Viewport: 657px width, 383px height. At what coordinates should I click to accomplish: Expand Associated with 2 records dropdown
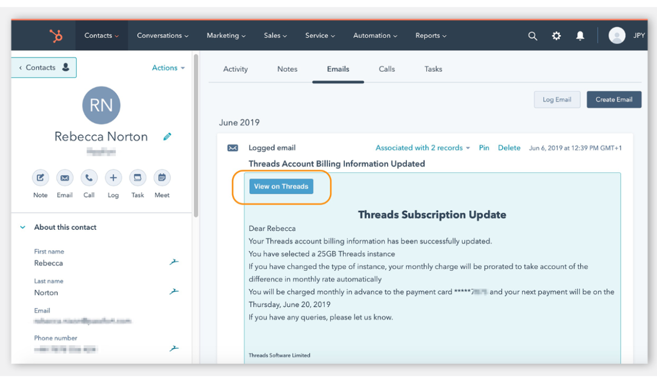[423, 148]
